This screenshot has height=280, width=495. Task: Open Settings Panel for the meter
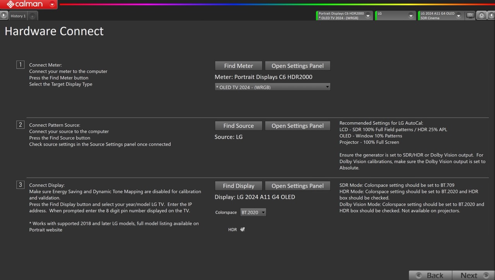click(297, 66)
